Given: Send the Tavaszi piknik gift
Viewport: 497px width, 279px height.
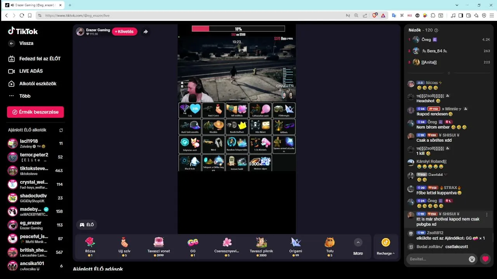Looking at the screenshot, I should [261, 247].
